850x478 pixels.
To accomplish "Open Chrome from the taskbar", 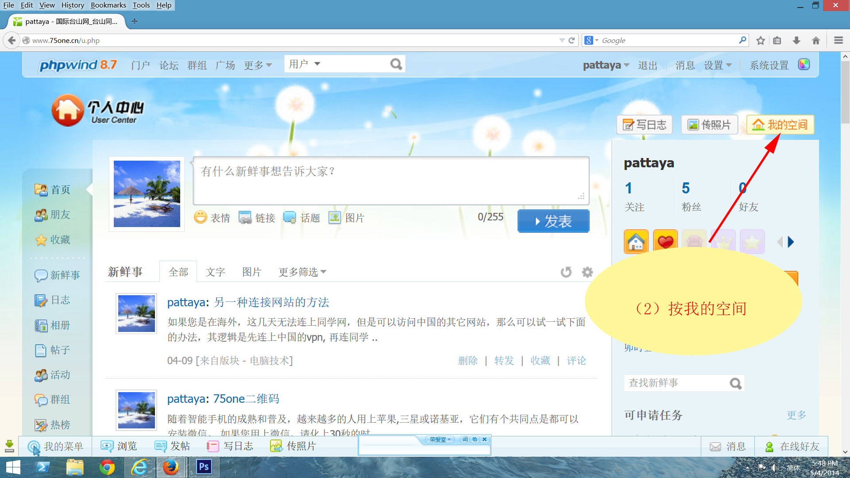I will [107, 467].
